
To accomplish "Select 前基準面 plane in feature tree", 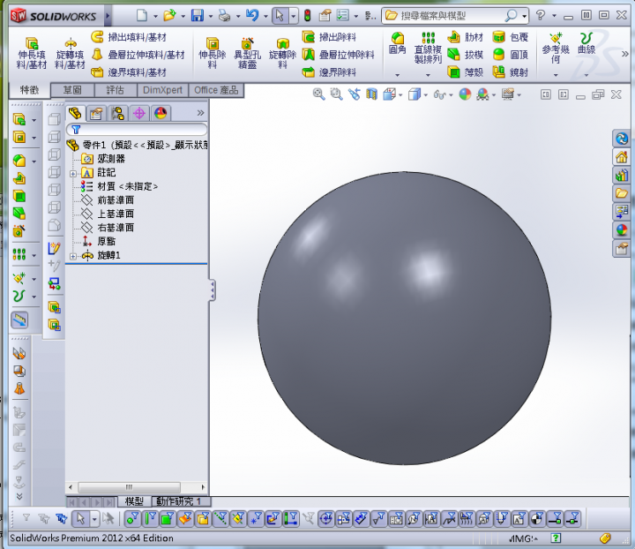I will 115,200.
